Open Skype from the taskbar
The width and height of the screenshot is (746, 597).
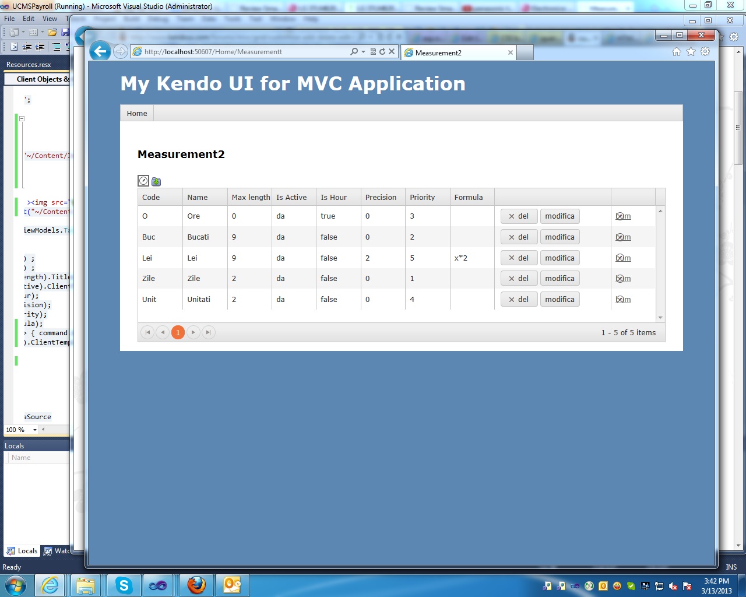pyautogui.click(x=123, y=585)
